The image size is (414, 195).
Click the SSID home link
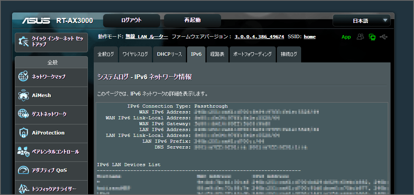tap(310, 37)
